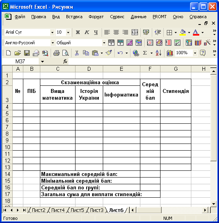
Task: Select cell with Стипендія header
Action: click(x=176, y=91)
